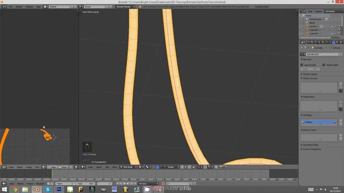
Task: Open the Help menu
Action: (x=38, y=7)
